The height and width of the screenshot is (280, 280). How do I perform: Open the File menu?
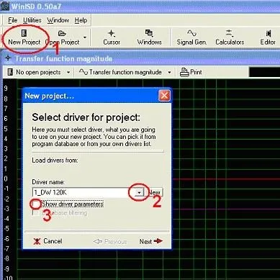click(13, 20)
